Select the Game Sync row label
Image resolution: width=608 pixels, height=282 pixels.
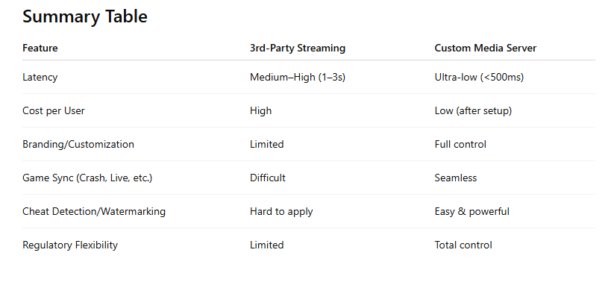[87, 178]
